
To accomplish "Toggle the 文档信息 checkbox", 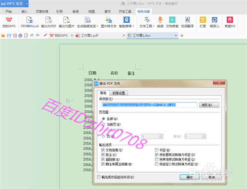I will (103, 150).
